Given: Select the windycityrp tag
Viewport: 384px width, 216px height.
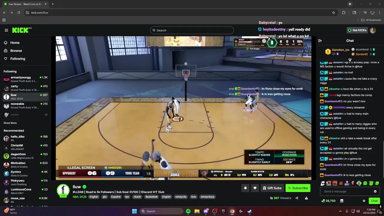Looking at the screenshot, I should tap(208, 197).
